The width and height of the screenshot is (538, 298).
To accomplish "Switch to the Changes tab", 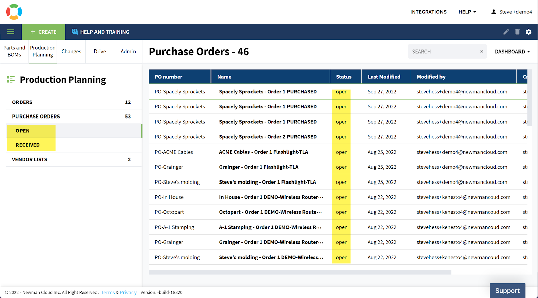I will click(x=71, y=51).
